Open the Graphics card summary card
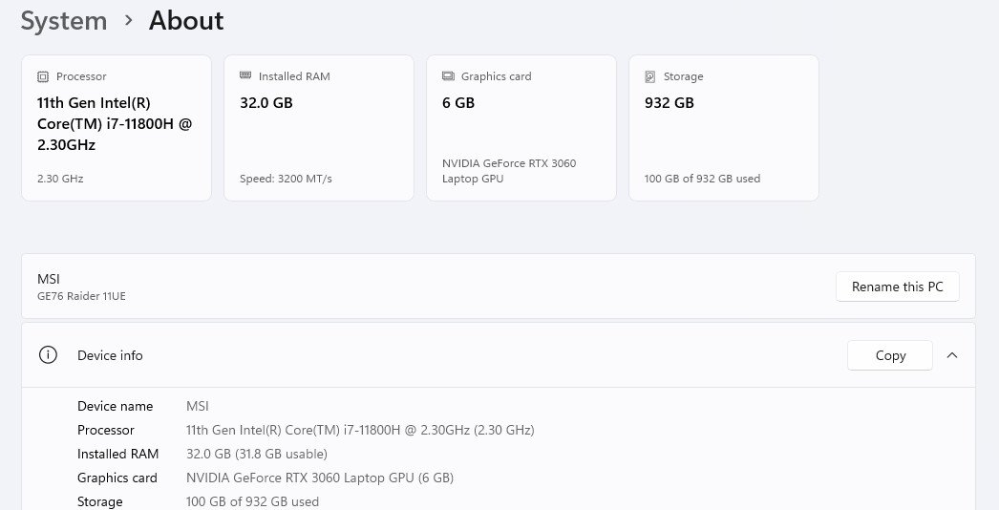 [x=521, y=128]
